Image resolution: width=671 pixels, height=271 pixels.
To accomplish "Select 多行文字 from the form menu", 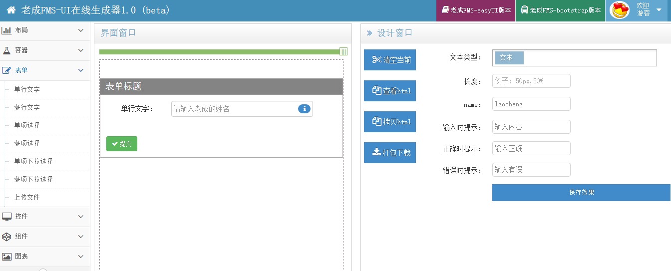I will tap(27, 108).
